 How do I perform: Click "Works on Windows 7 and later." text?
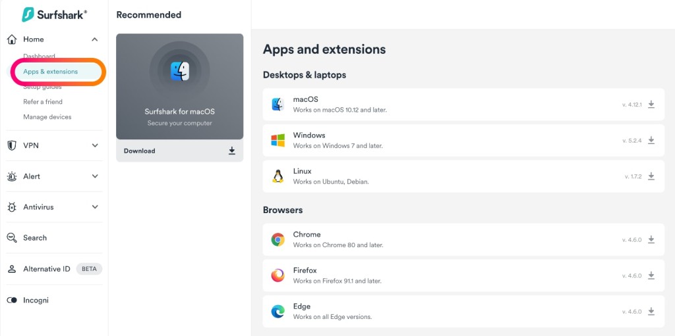click(x=338, y=146)
